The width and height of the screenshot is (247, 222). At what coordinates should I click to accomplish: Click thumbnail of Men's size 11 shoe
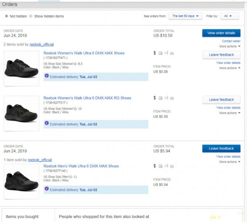point(21,182)
